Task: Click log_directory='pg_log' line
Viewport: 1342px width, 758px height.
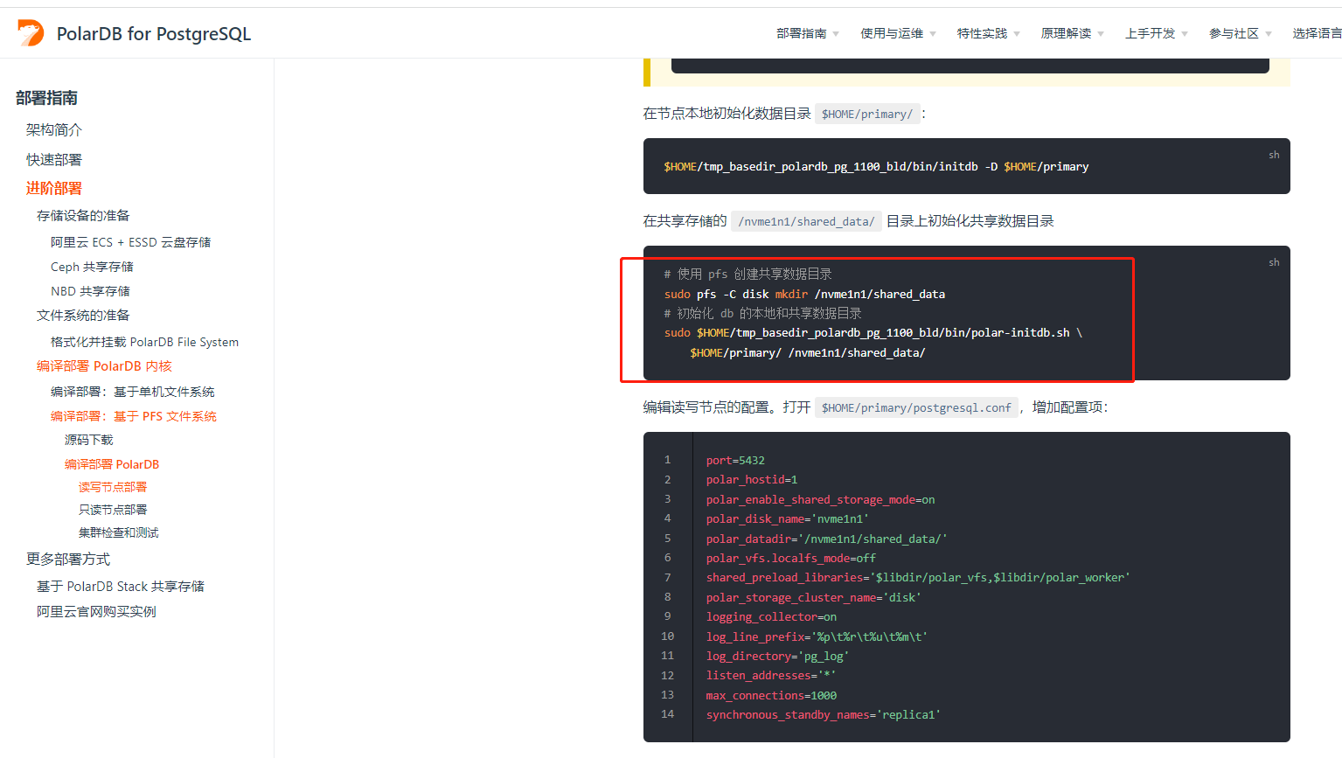Action: [777, 656]
